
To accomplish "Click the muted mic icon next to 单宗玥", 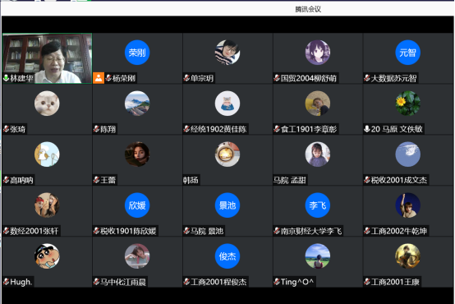I will [186, 78].
